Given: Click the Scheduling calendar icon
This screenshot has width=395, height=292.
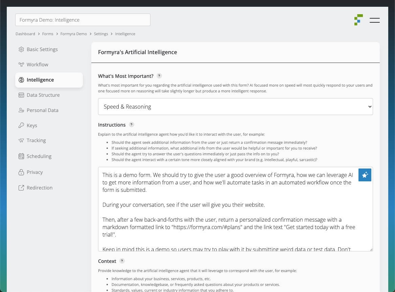Looking at the screenshot, I should tap(21, 156).
